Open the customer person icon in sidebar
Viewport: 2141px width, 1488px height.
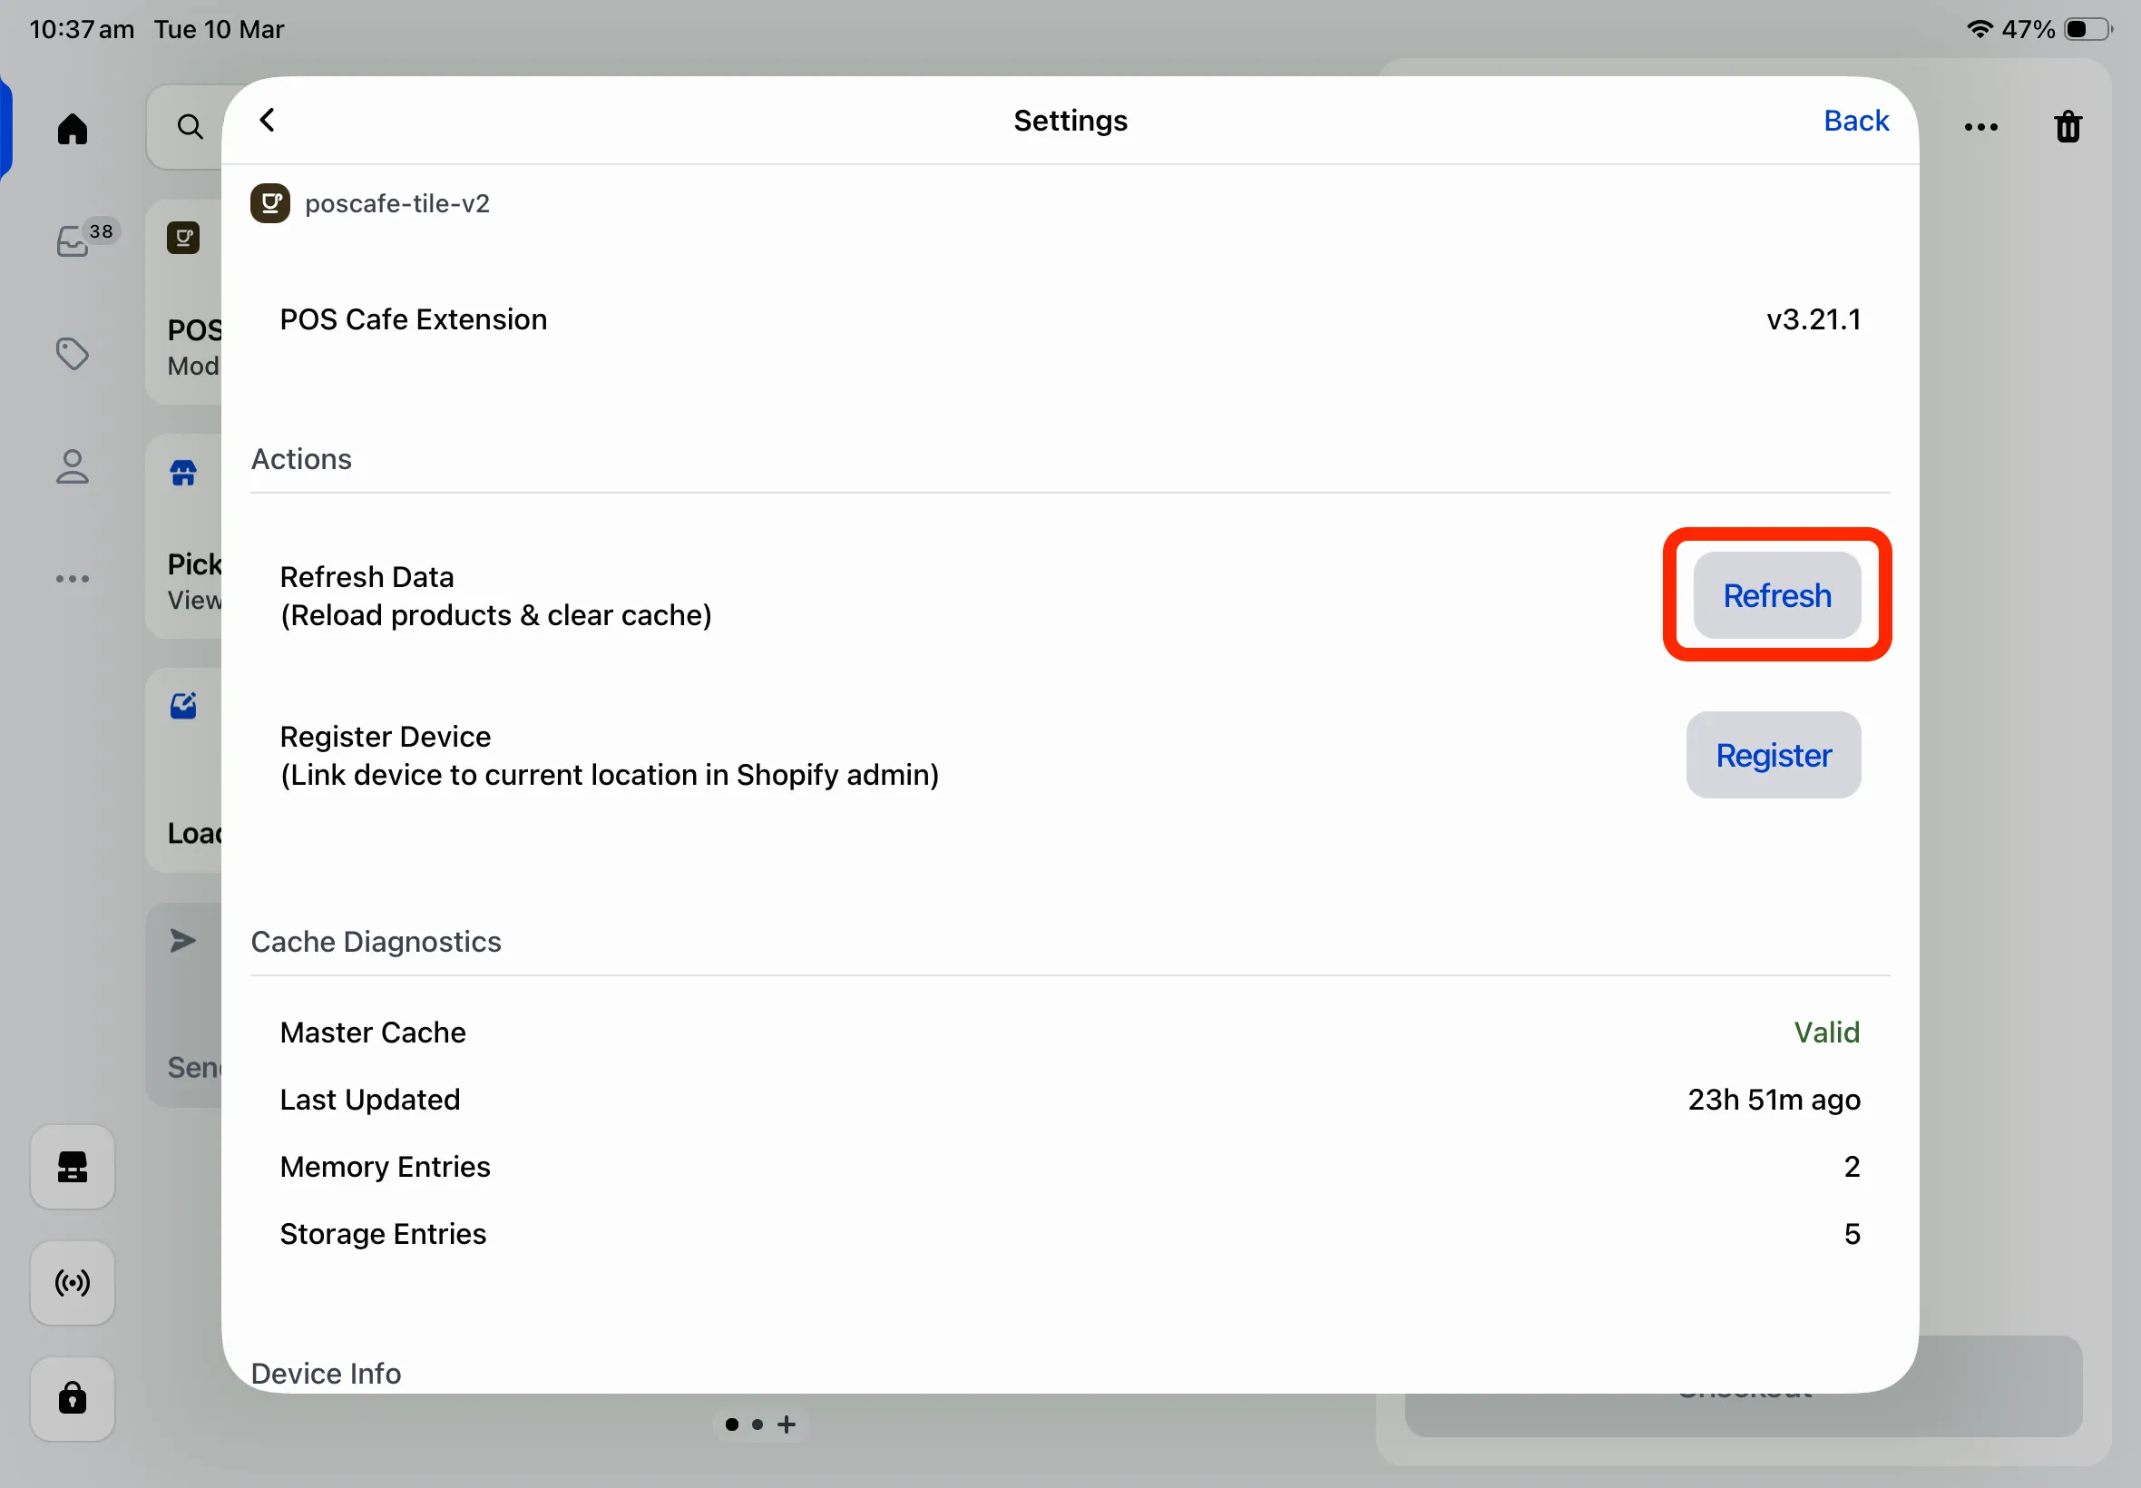tap(73, 467)
